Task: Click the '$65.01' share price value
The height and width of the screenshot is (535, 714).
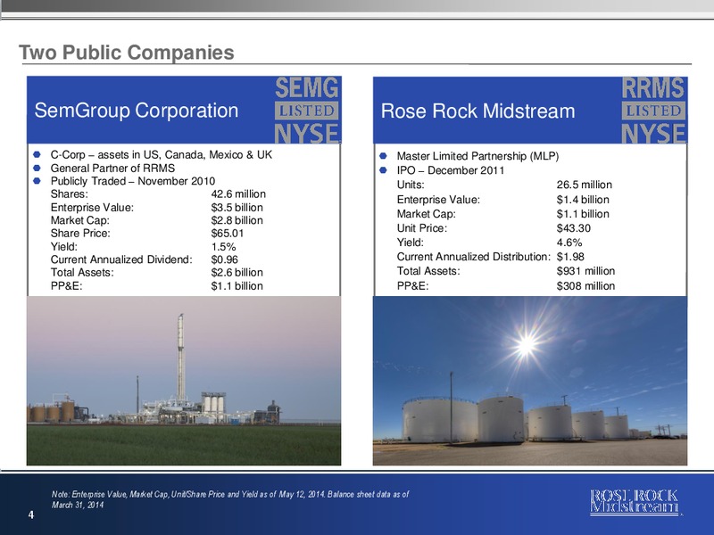Action: 228,234
